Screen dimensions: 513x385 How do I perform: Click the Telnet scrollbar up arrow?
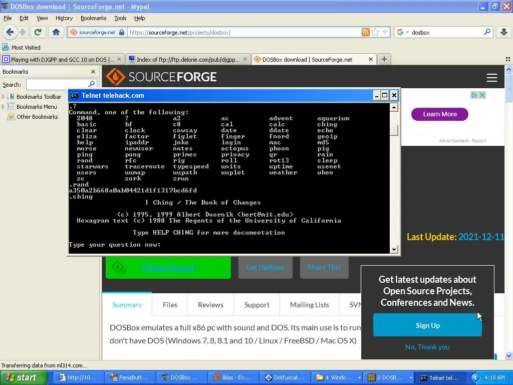[394, 107]
